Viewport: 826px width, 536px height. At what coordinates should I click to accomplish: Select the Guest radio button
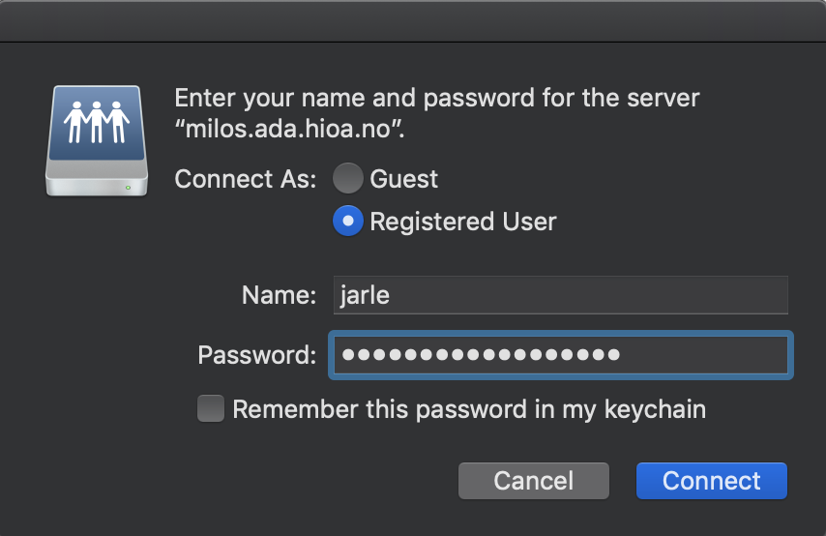pyautogui.click(x=347, y=178)
